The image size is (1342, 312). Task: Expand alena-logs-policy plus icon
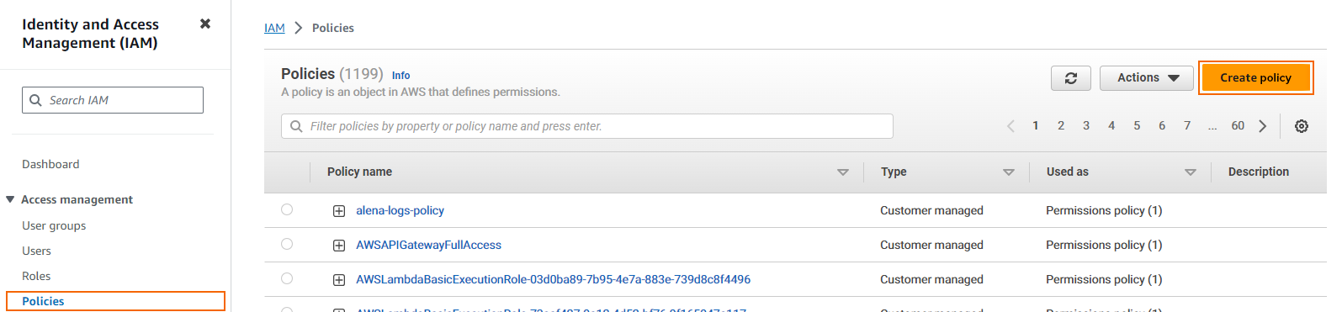pyautogui.click(x=339, y=211)
